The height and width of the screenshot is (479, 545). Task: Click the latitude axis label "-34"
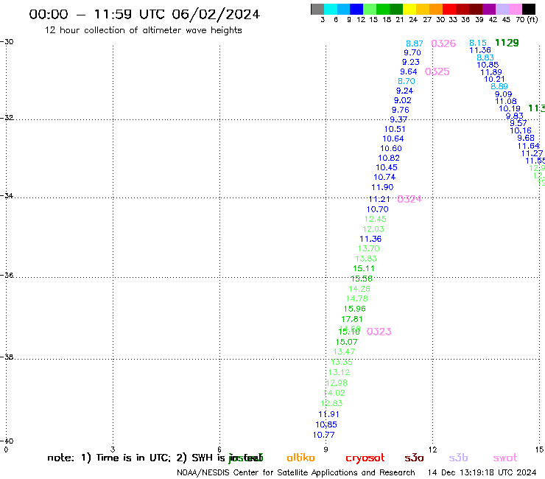[7, 195]
